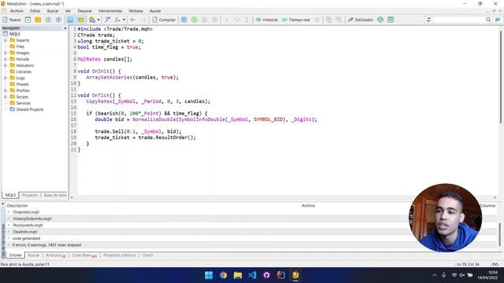Open the Ayuda menu
The image size is (504, 283).
tap(155, 11)
